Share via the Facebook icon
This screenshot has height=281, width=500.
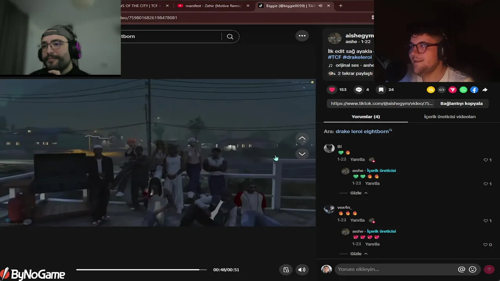(474, 90)
